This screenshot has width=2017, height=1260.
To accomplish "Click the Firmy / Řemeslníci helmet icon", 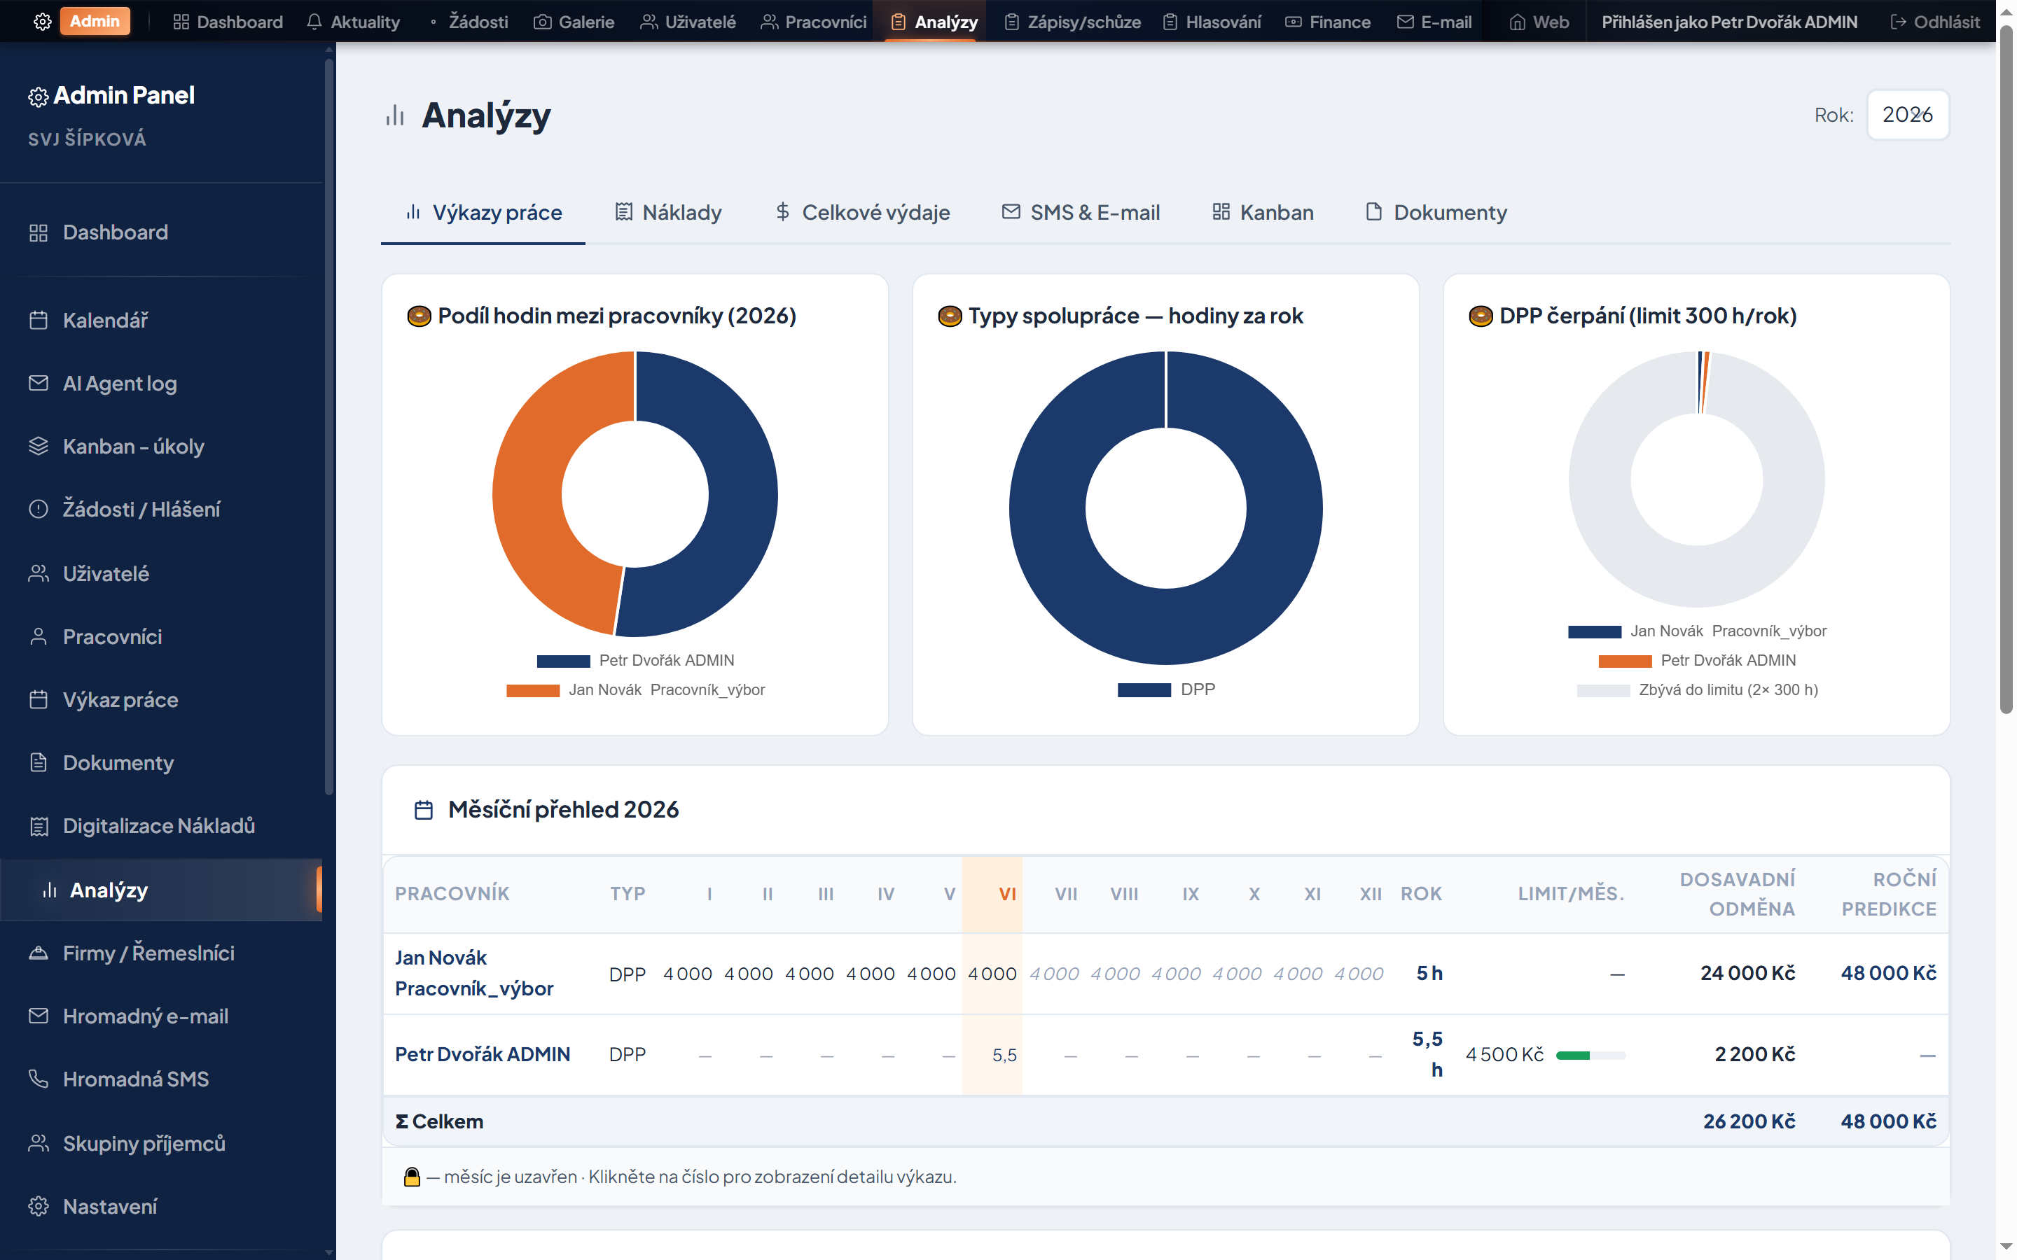I will coord(39,953).
